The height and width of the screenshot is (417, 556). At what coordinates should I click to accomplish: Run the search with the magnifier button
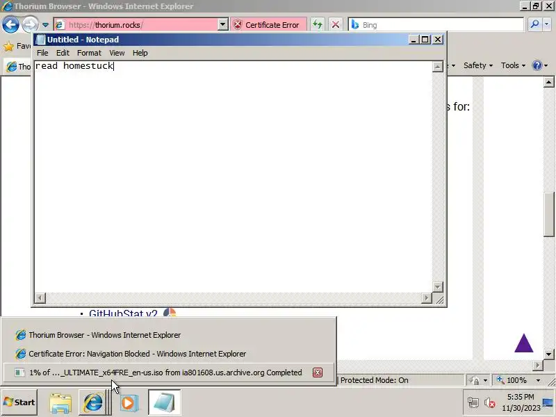pos(534,24)
